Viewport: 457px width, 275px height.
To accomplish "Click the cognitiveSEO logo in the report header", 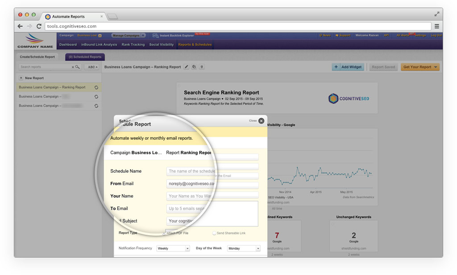I will tap(349, 99).
